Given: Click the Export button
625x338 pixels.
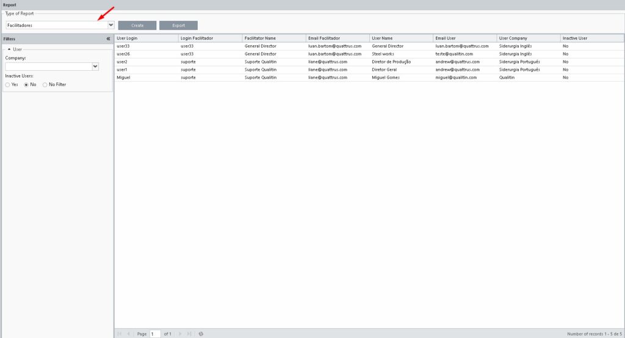Looking at the screenshot, I should [x=178, y=26].
